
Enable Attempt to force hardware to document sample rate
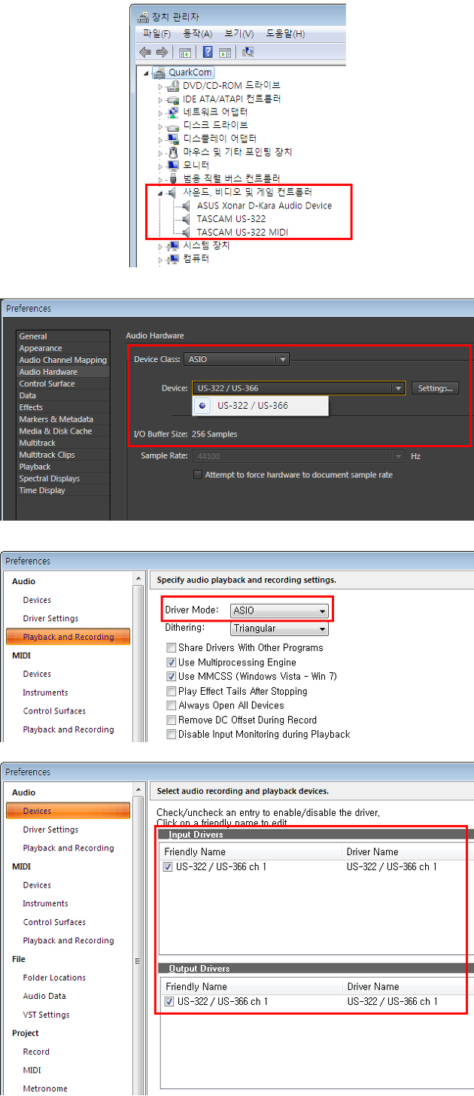tap(198, 475)
